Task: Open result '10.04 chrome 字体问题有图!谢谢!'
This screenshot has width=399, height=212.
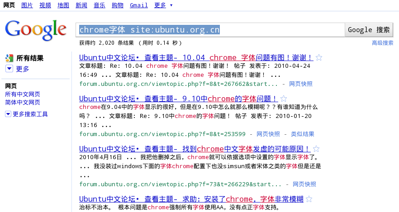Action: [x=196, y=58]
